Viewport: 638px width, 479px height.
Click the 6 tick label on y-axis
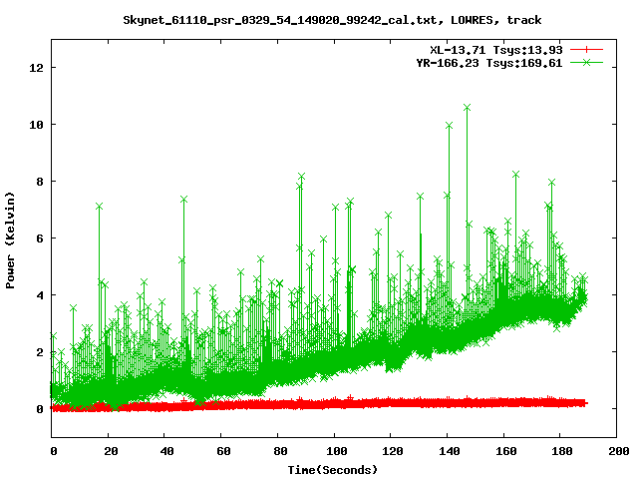pyautogui.click(x=40, y=239)
